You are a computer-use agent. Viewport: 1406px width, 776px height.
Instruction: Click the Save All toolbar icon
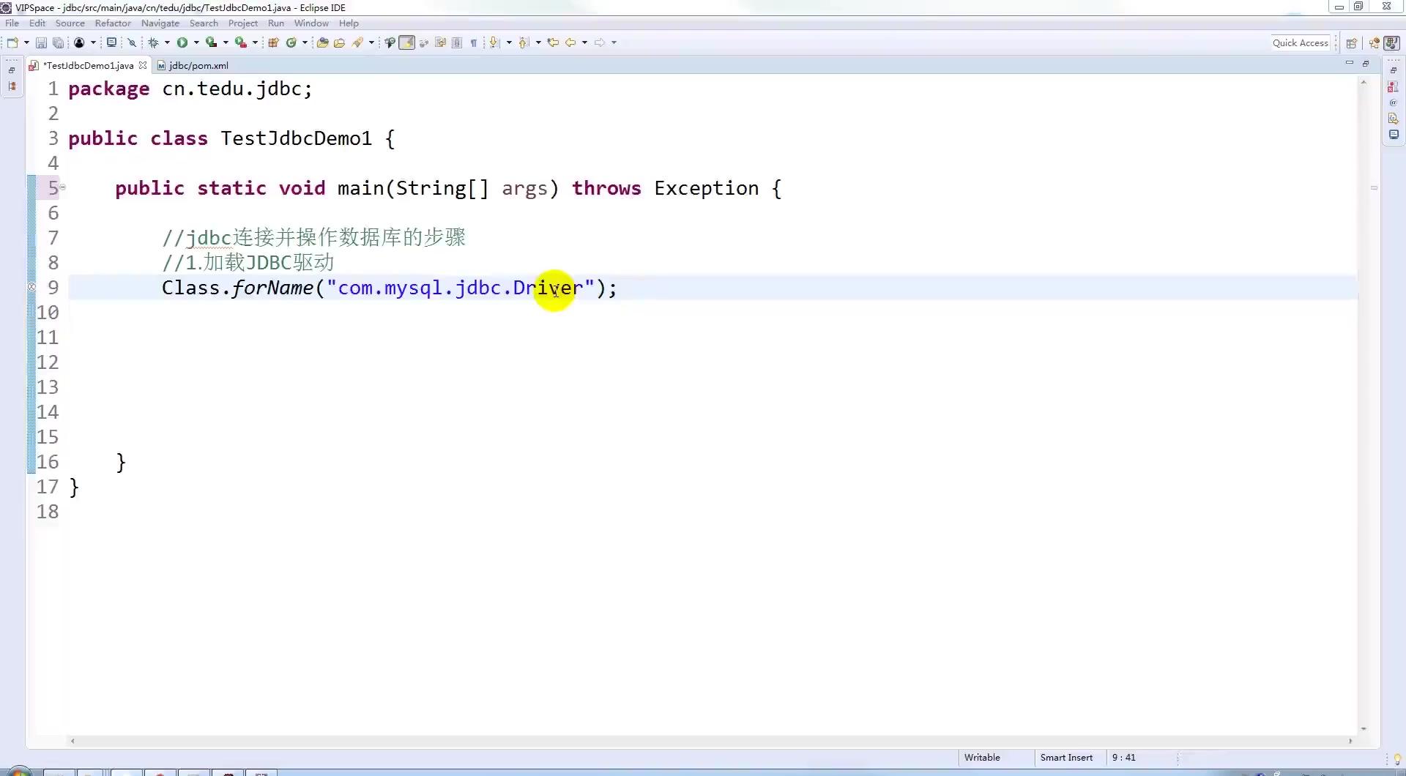point(58,42)
